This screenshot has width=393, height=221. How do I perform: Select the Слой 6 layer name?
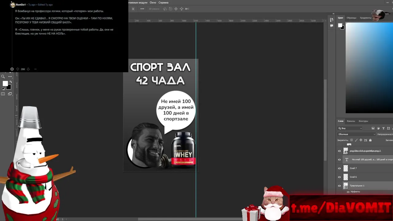pos(353,177)
